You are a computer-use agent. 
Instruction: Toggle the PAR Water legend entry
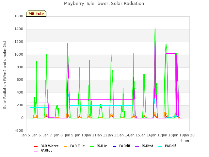point(46,146)
